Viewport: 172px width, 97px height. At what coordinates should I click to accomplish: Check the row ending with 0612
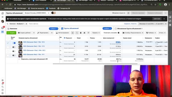8,51
